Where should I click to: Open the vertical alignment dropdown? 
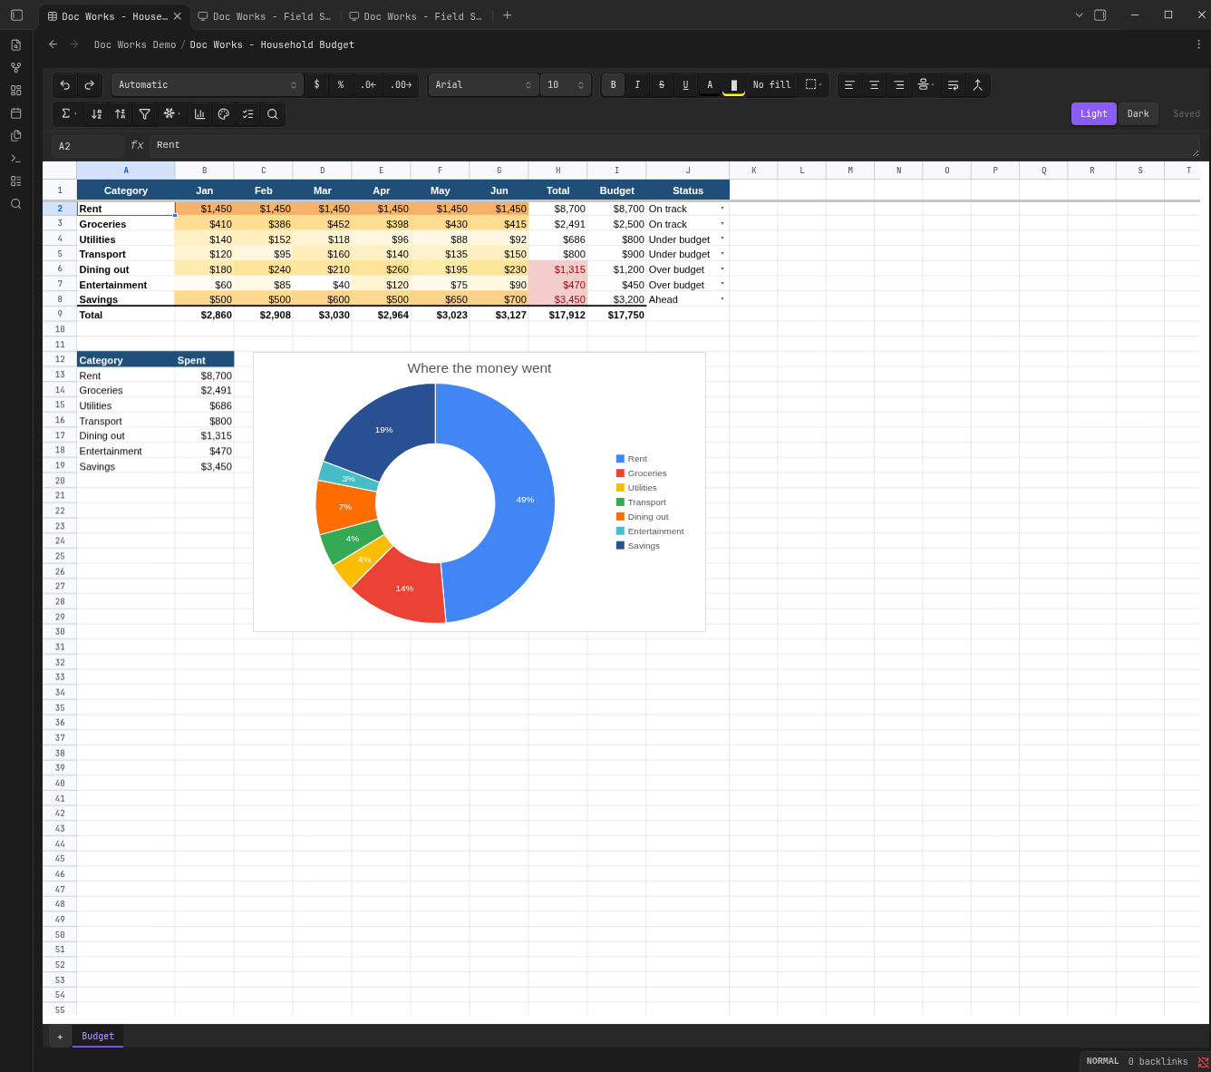click(926, 85)
